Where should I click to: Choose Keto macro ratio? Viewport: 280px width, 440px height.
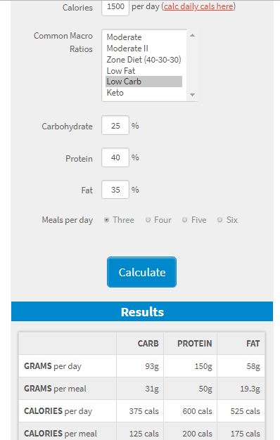point(144,93)
